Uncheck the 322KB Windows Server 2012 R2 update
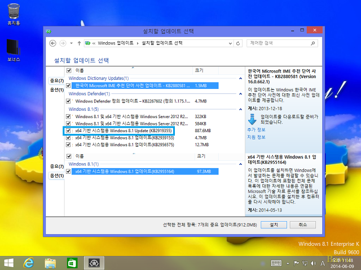This screenshot has height=270, width=361. pos(68,116)
